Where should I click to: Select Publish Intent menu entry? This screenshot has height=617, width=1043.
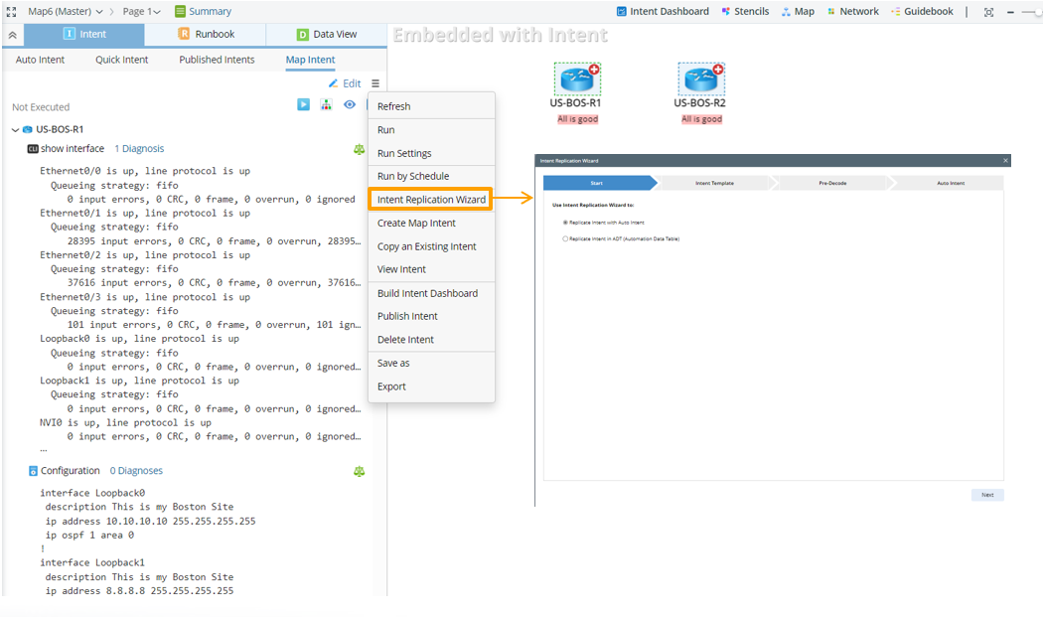[431, 316]
